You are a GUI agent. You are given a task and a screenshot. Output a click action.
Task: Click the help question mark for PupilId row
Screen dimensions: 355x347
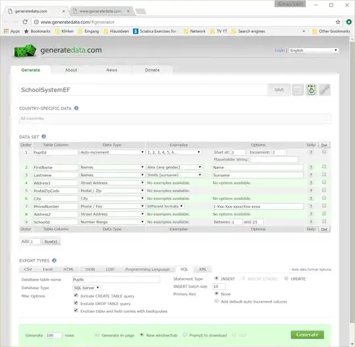pos(311,152)
